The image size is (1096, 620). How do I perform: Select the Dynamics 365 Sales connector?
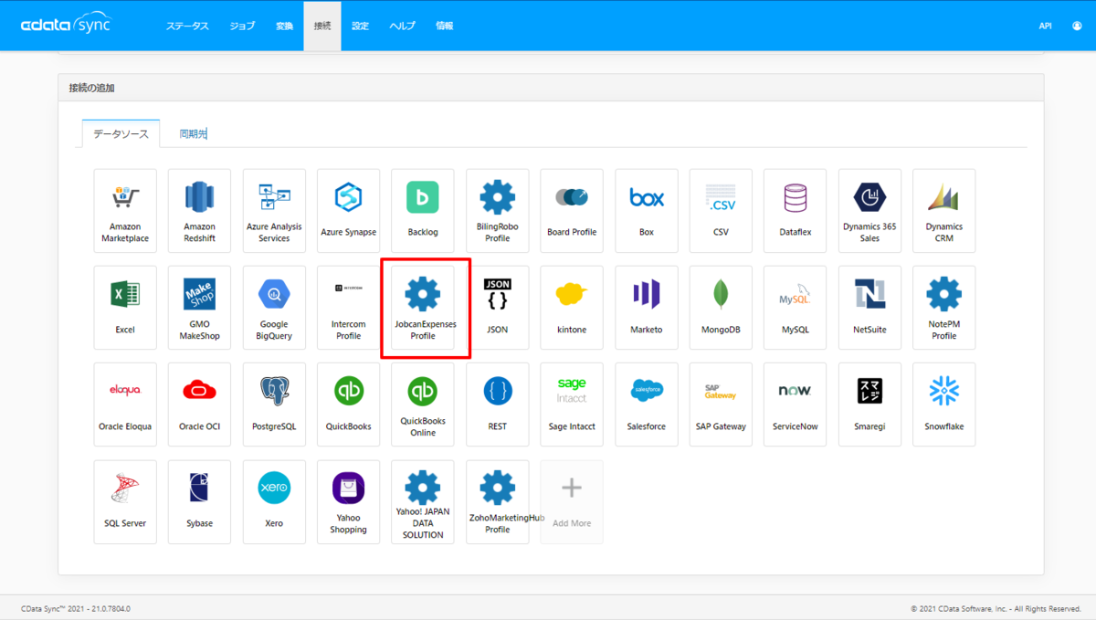tap(869, 211)
